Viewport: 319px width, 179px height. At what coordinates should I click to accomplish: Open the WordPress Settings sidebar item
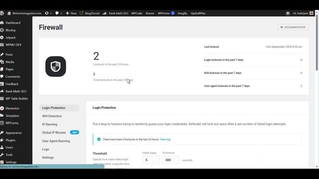tap(11, 162)
